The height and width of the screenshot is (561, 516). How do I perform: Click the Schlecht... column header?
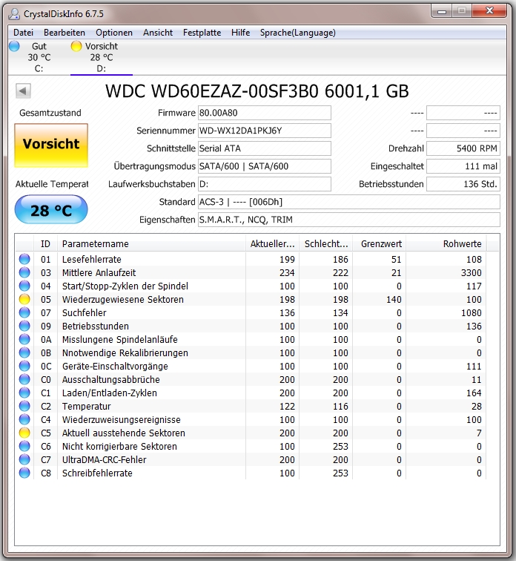coord(326,243)
